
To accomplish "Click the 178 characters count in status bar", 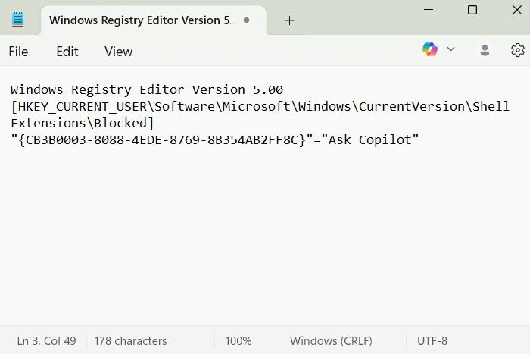I will pyautogui.click(x=132, y=340).
